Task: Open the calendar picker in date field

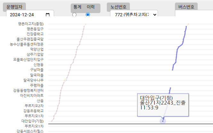Action: pos(48,15)
